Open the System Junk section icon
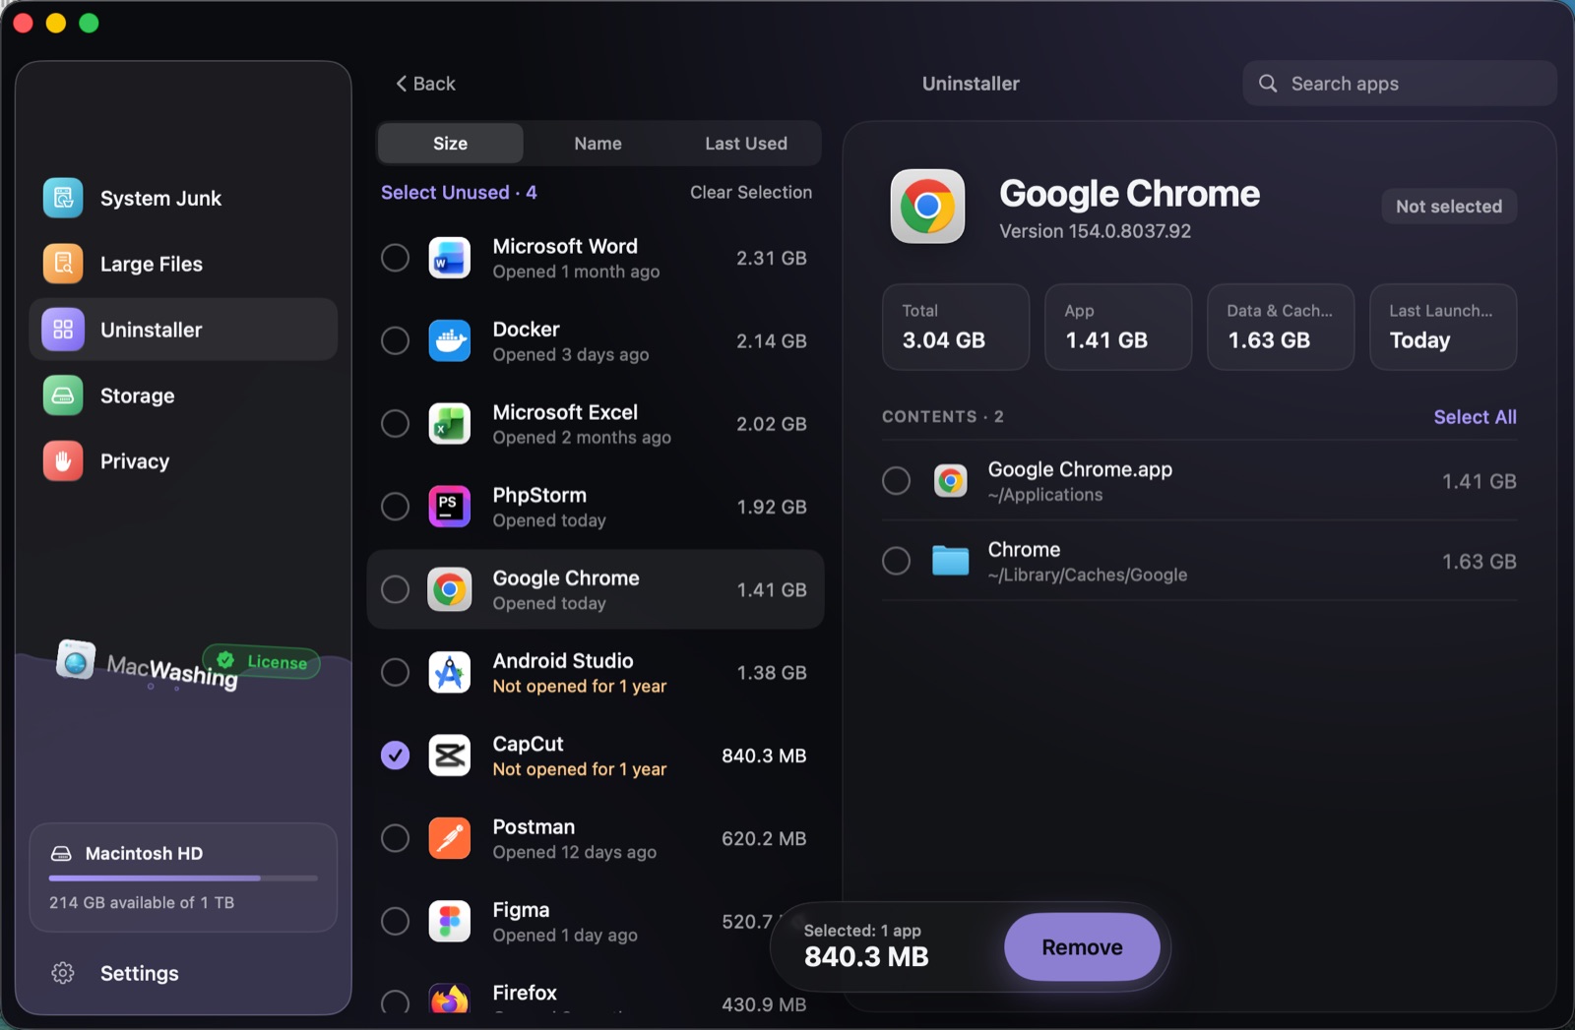 [x=63, y=198]
